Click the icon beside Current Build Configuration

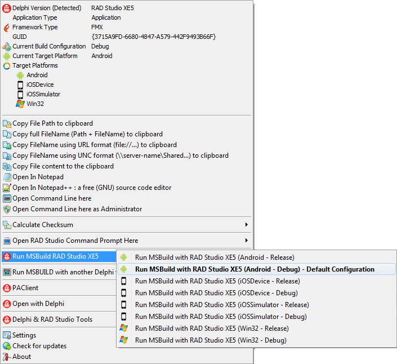tap(7, 47)
